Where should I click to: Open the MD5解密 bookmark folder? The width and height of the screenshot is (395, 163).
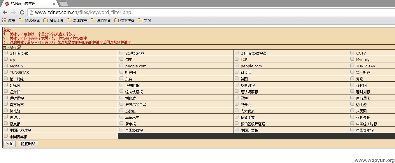pyautogui.click(x=29, y=20)
